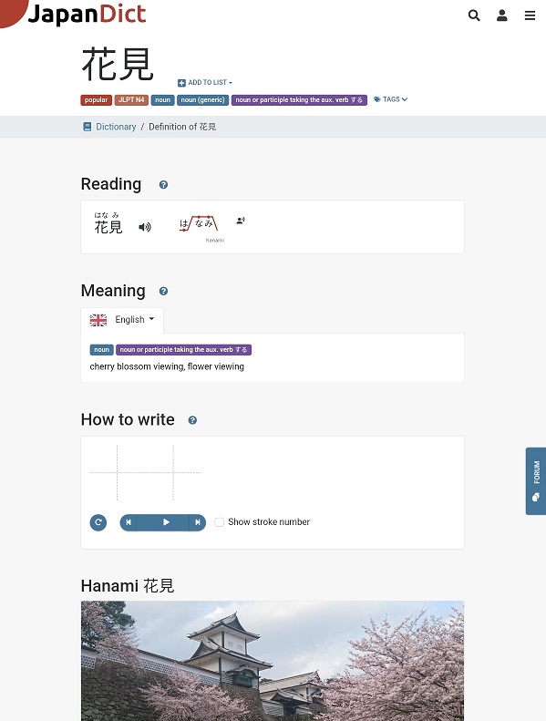546x721 pixels.
Task: Play the stroke order animation
Action: click(167, 522)
